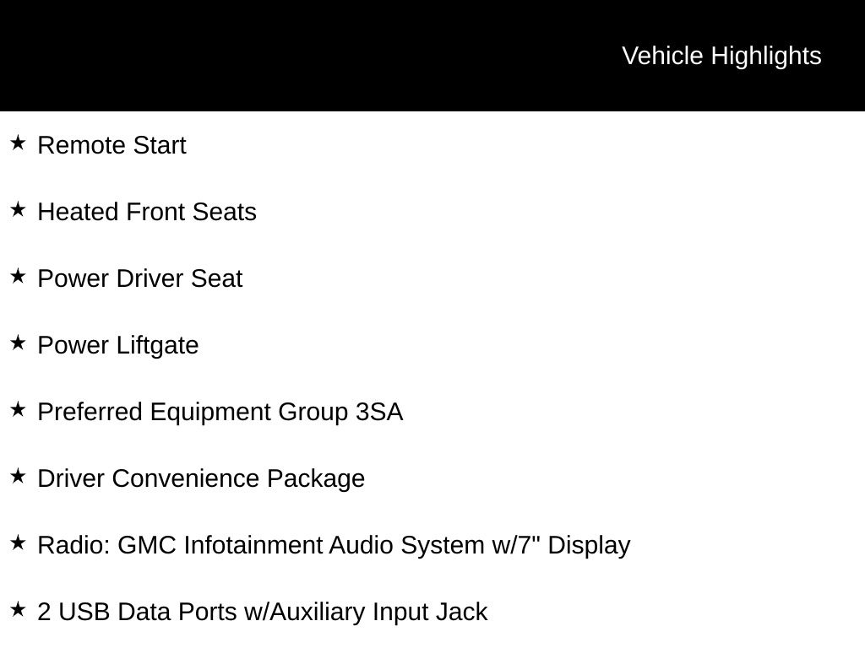This screenshot has width=865, height=648.
Task: Click the star beside Power Driver Seat
Action: 19,277
